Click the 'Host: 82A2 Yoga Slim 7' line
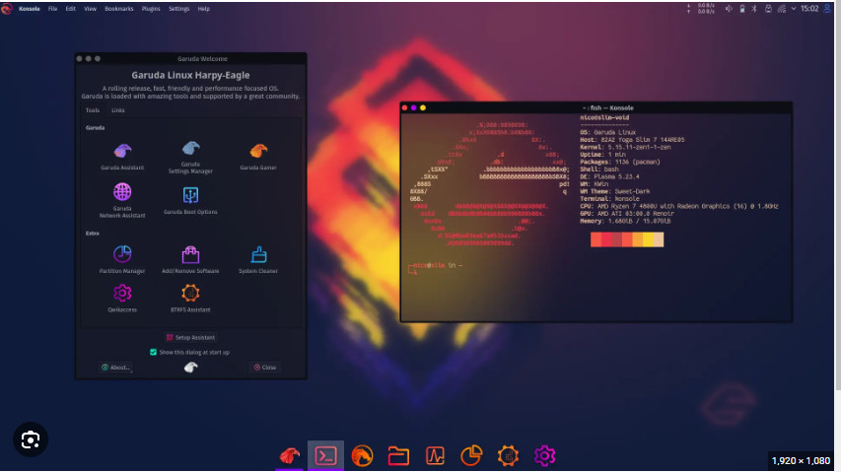The image size is (841, 472). 632,139
